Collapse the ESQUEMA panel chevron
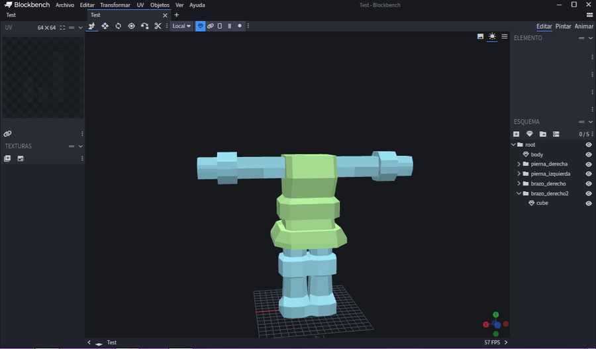 click(x=590, y=122)
